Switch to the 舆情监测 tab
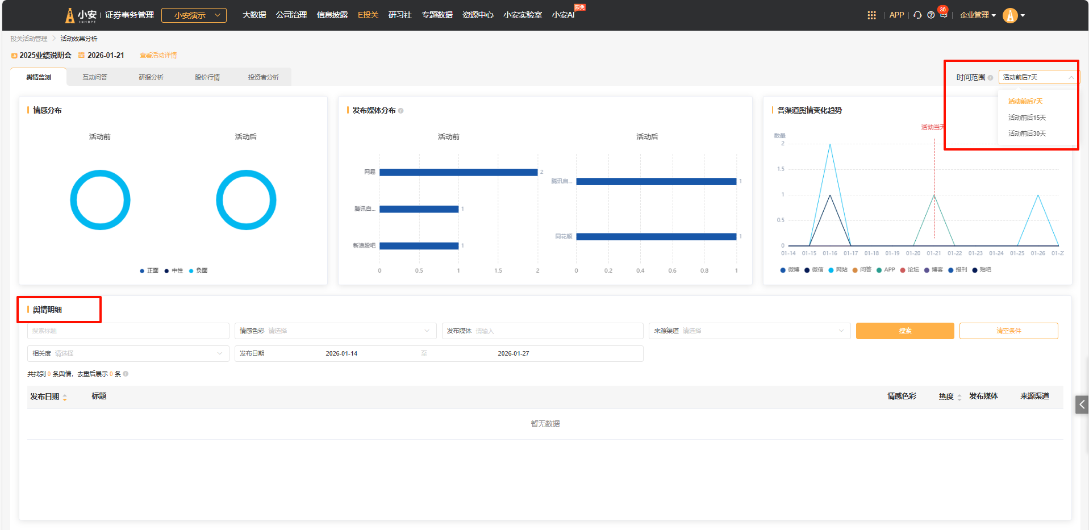This screenshot has width=1089, height=530. (x=39, y=77)
